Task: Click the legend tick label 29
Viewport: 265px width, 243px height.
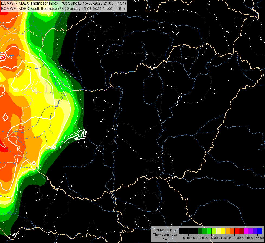Action: (211, 238)
